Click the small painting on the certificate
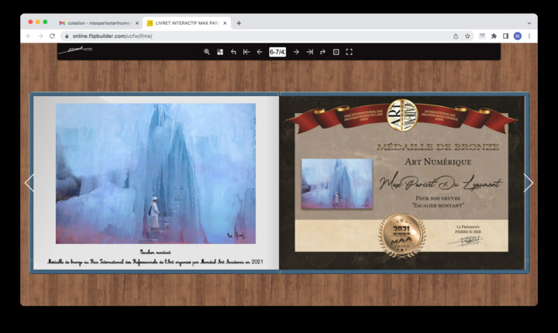 pyautogui.click(x=337, y=184)
